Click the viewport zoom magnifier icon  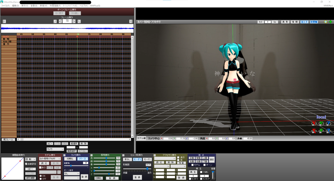[x=326, y=22]
